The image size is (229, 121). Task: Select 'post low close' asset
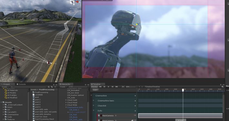coord(41,117)
